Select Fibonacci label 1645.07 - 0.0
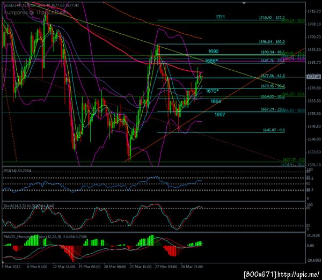The width and height of the screenshot is (322, 280). (274, 130)
